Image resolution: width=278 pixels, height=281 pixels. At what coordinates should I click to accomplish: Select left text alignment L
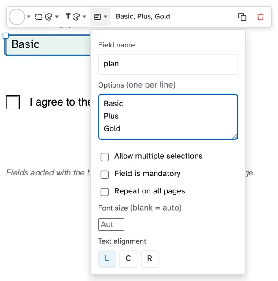point(106,259)
